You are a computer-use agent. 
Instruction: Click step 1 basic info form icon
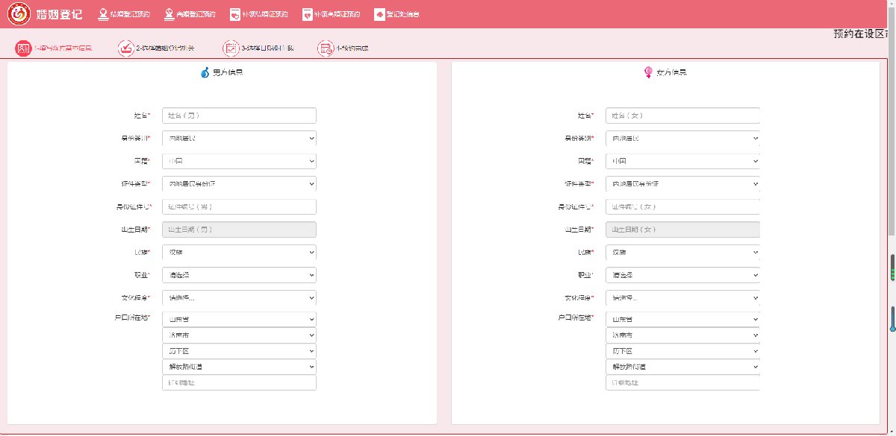[x=23, y=48]
